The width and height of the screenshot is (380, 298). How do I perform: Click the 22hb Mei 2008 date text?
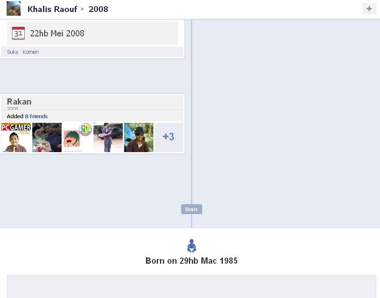57,33
